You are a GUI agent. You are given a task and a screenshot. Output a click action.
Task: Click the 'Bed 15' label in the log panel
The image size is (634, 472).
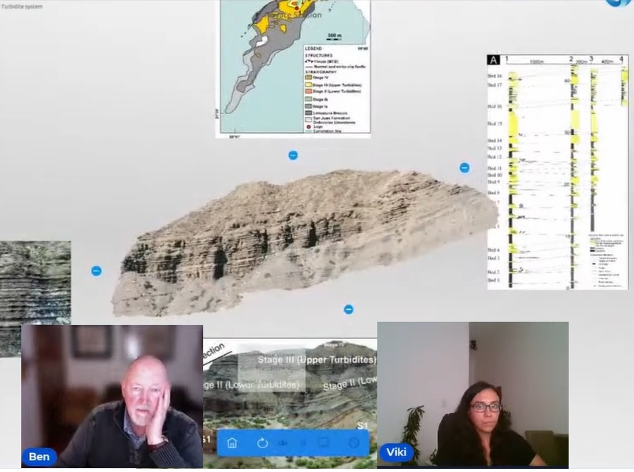pos(495,124)
